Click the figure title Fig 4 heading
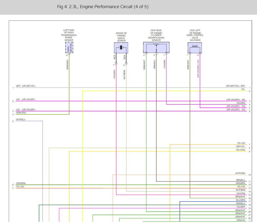This screenshot has width=257, height=223. 103,7
